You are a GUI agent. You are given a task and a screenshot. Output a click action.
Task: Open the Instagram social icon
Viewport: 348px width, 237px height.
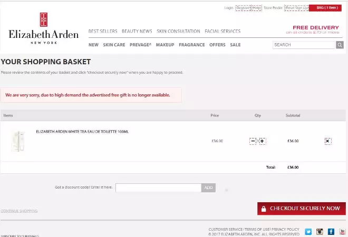coord(320,231)
